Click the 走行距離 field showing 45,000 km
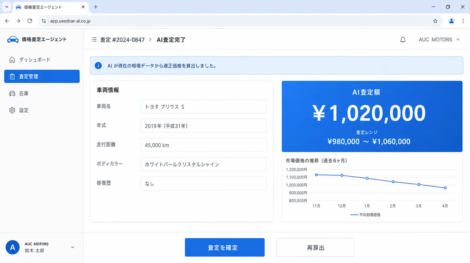The image size is (470, 263). pyautogui.click(x=204, y=145)
